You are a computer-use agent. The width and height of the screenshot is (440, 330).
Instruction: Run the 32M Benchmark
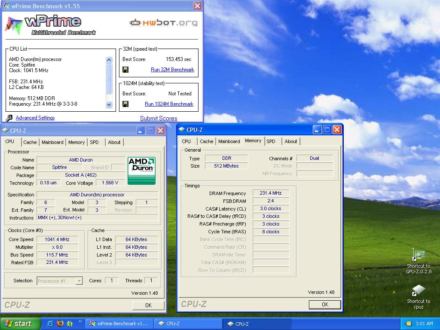[172, 70]
